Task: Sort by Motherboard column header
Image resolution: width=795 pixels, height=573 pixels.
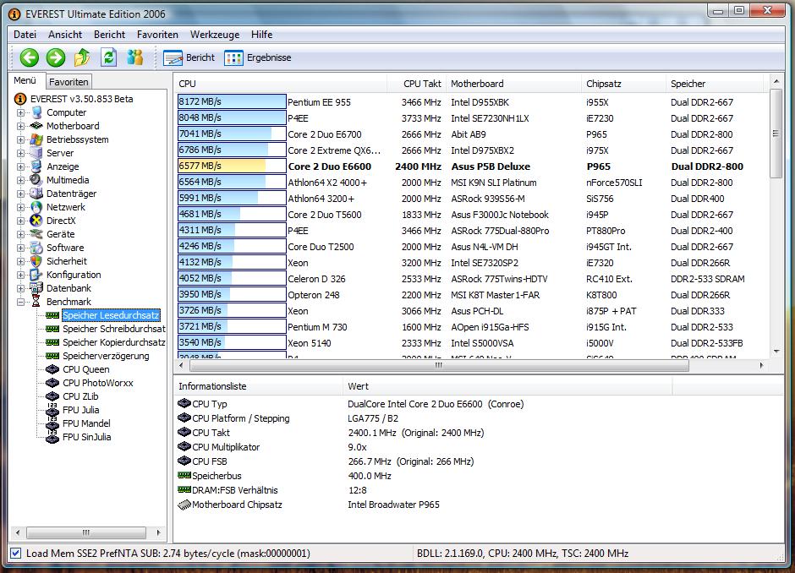Action: tap(513, 84)
